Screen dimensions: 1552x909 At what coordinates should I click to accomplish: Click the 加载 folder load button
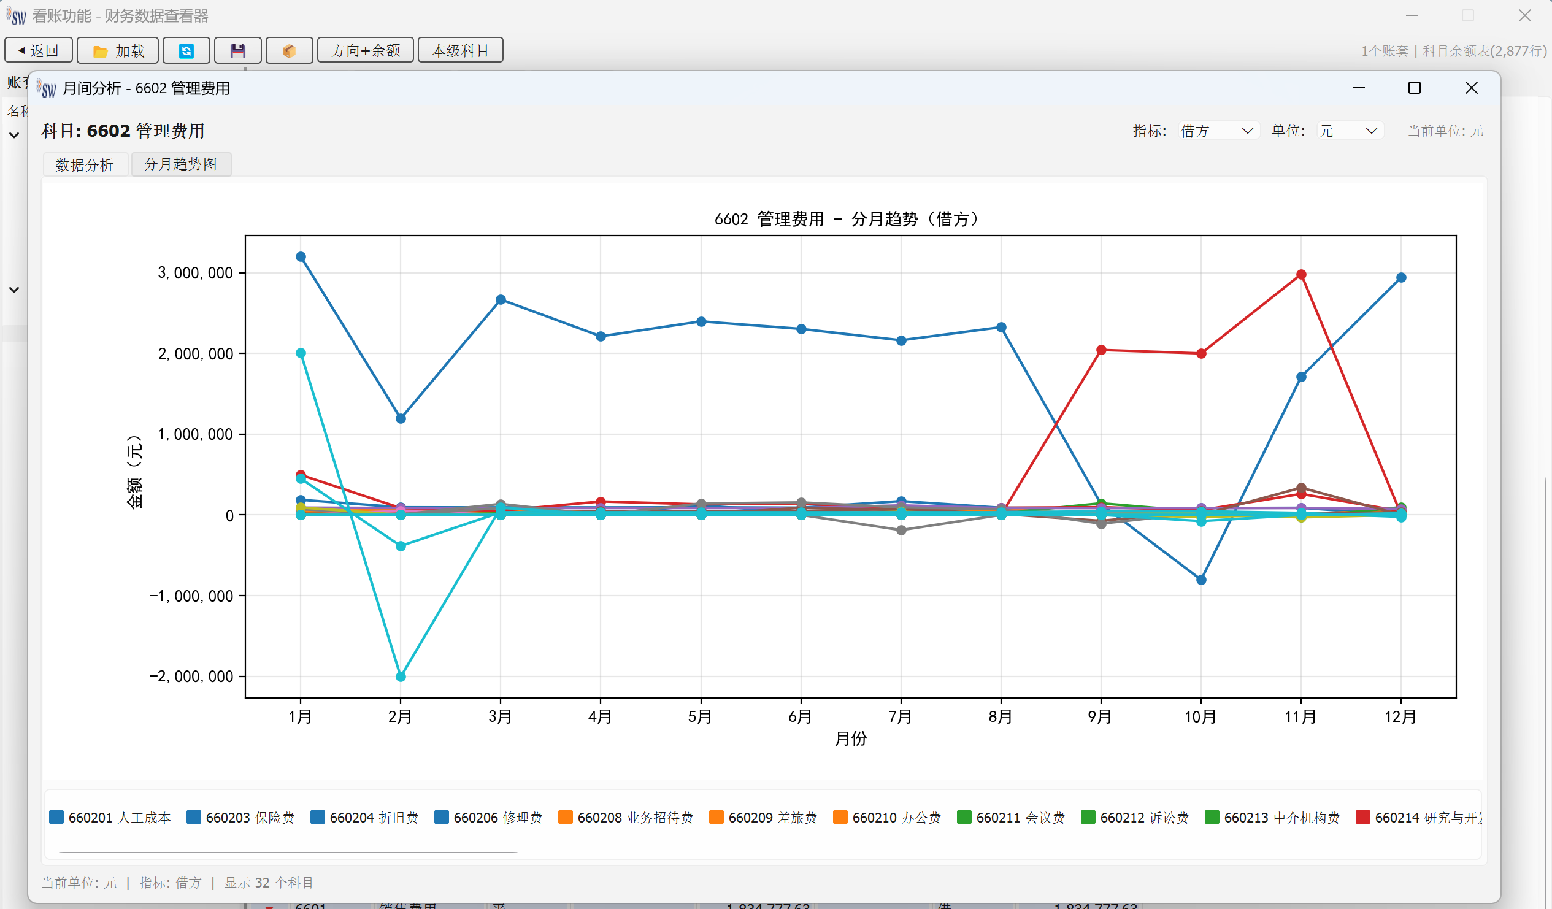[118, 50]
